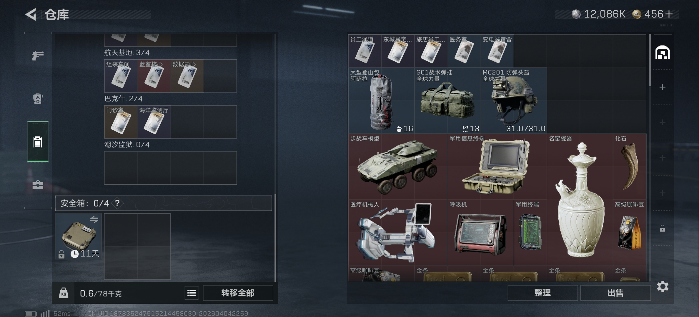Click the 出售 sell button
The width and height of the screenshot is (699, 317).
click(615, 293)
